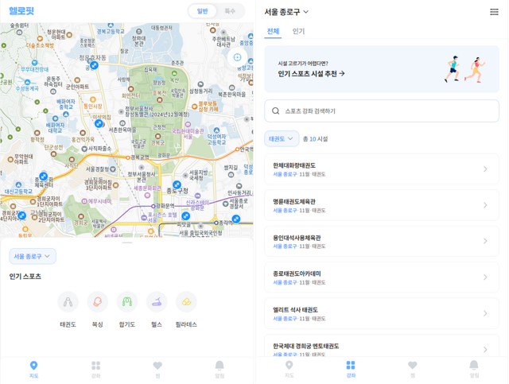Grab the bottom sheet drag handle

click(x=127, y=242)
